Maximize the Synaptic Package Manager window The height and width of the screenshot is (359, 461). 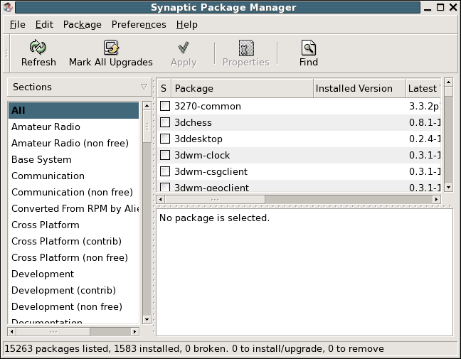(440, 7)
